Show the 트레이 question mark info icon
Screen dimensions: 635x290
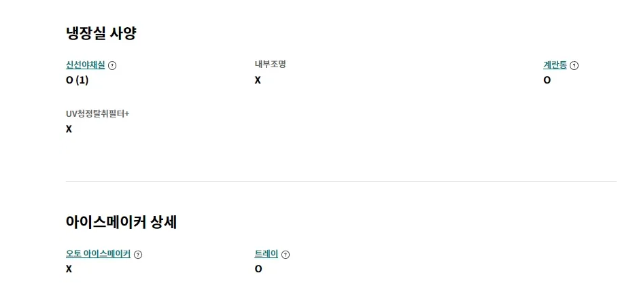pos(286,255)
